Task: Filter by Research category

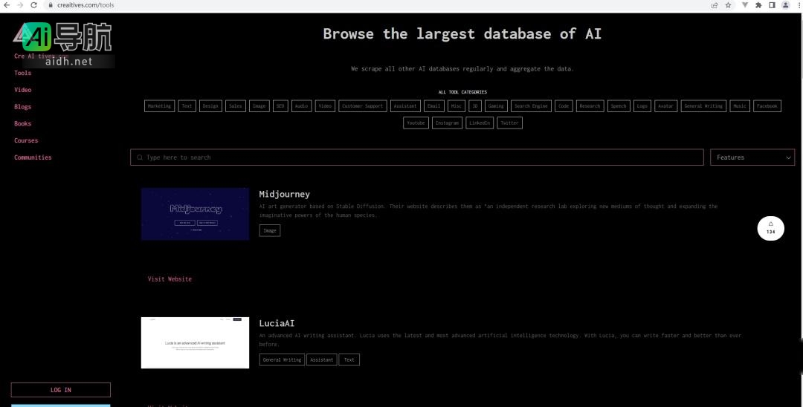Action: [590, 106]
